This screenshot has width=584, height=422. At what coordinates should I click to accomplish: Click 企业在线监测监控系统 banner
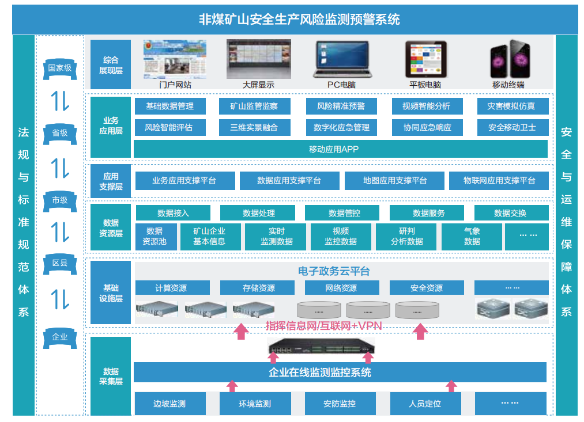[x=340, y=372]
